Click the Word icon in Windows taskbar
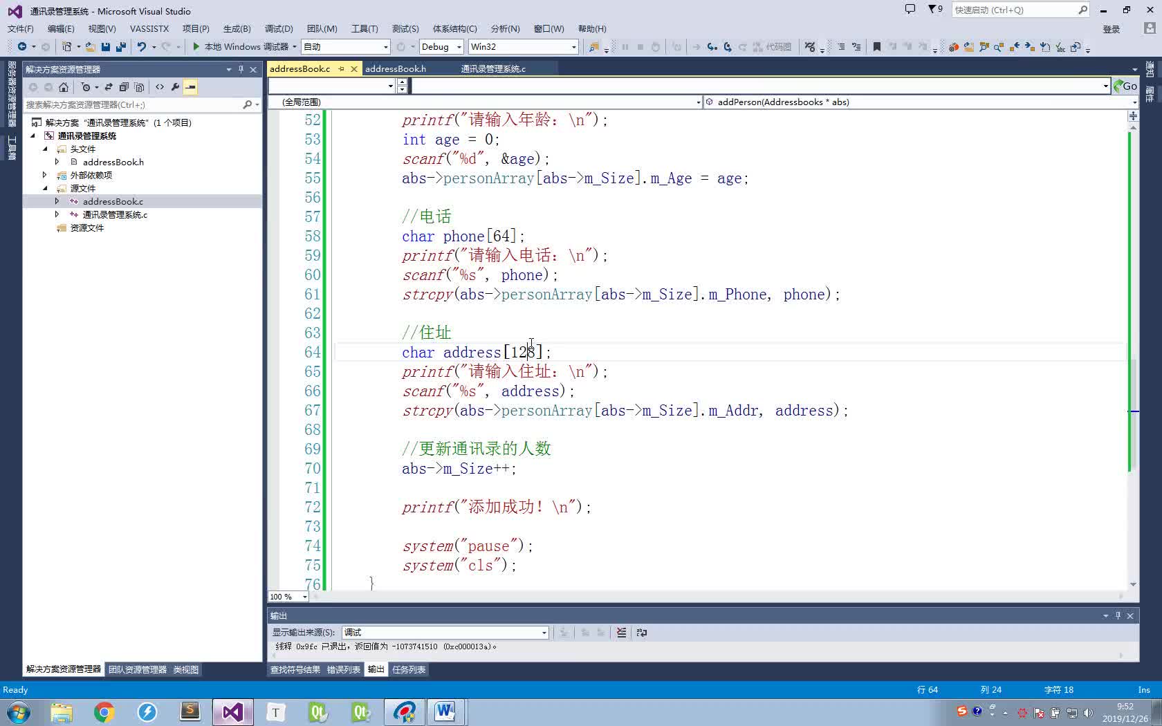Viewport: 1162px width, 726px height. (445, 711)
